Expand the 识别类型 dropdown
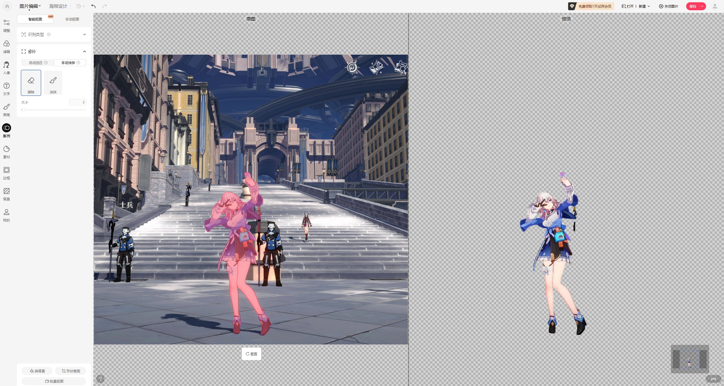This screenshot has width=724, height=386. (84, 34)
